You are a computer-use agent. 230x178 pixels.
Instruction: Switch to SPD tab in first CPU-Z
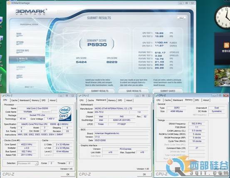click(44, 100)
